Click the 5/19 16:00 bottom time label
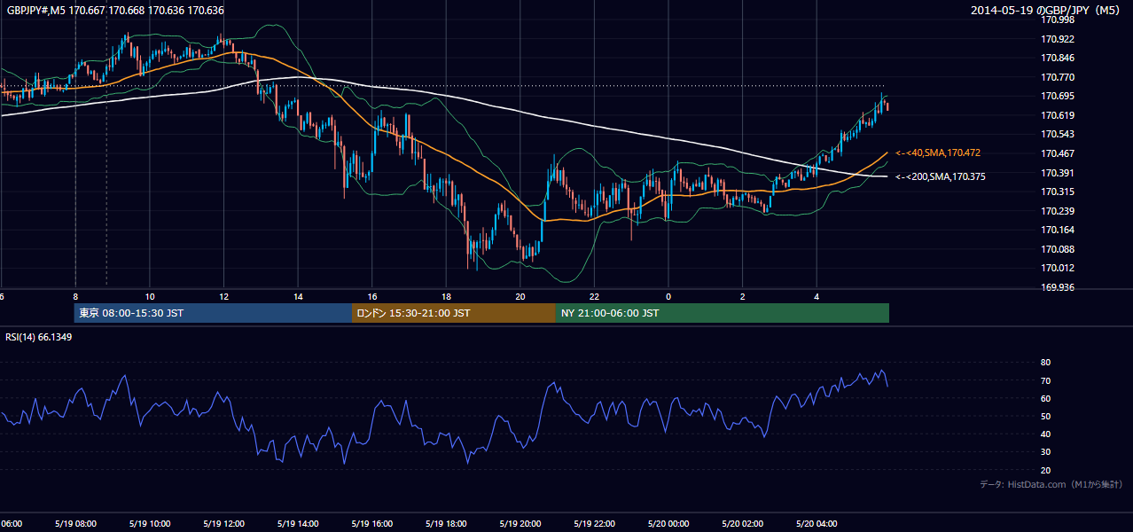 coord(371,523)
